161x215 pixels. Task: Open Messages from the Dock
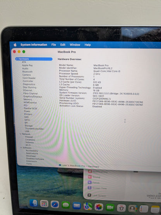pyautogui.click(x=66, y=205)
